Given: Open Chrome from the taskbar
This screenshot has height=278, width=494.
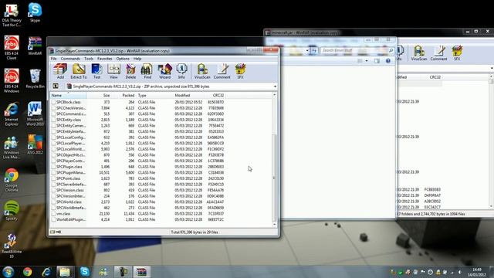Looking at the screenshot, I should pos(28,271).
